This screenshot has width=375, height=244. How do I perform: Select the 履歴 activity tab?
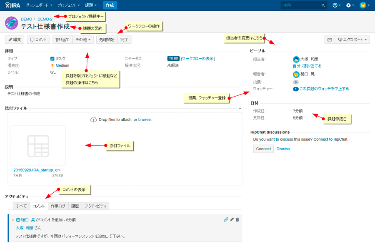[75, 206]
